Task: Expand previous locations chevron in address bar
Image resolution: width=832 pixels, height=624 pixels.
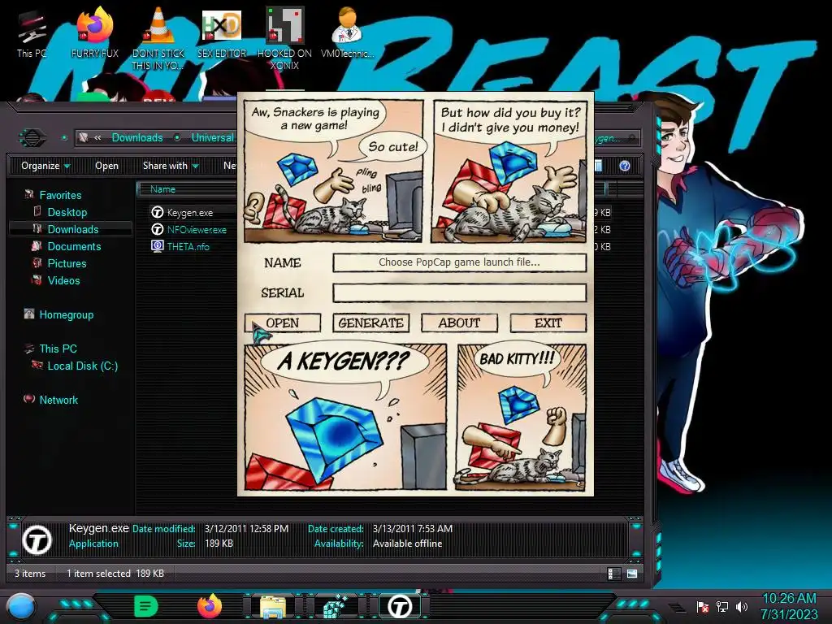Action: [97, 138]
